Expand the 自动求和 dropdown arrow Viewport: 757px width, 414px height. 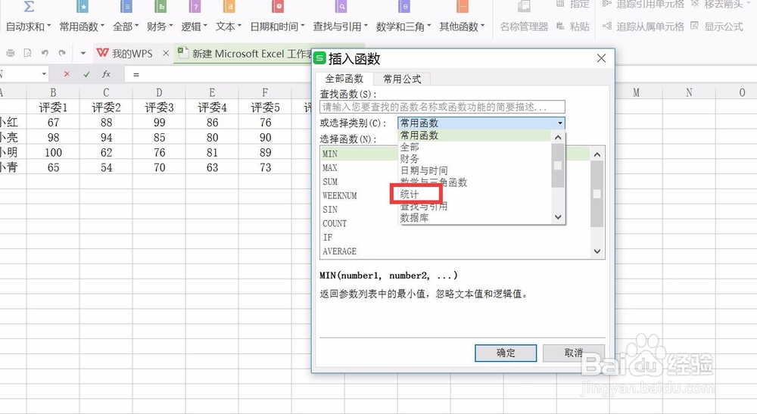48,26
